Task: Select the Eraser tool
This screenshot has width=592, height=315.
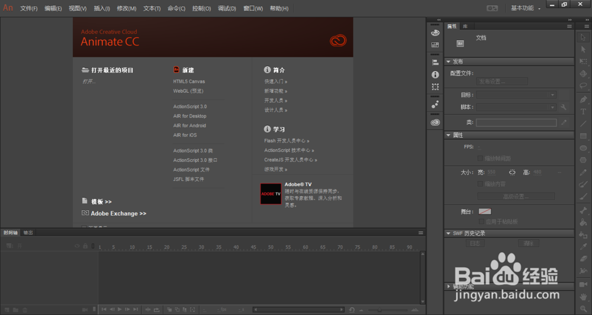Action: [583, 259]
